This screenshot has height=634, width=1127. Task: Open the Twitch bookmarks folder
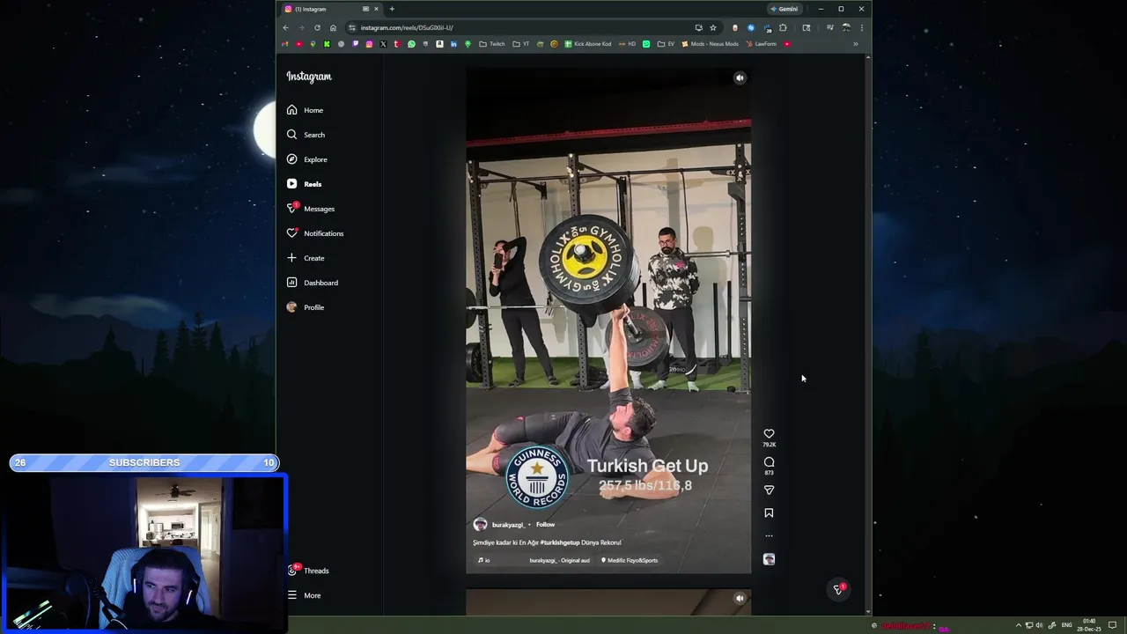(x=491, y=44)
